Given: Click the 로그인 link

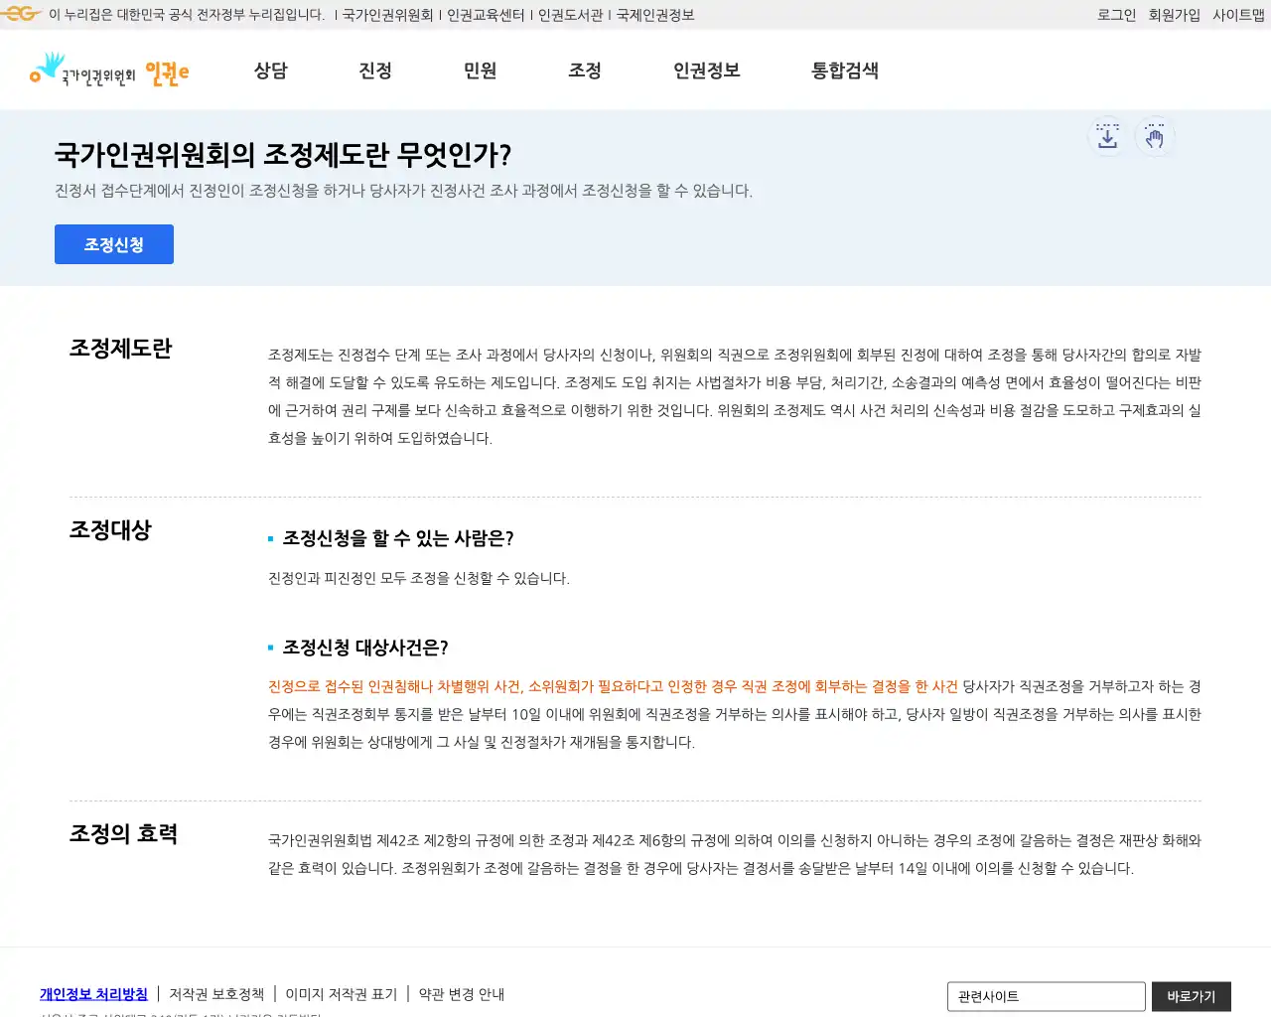Looking at the screenshot, I should [1116, 14].
